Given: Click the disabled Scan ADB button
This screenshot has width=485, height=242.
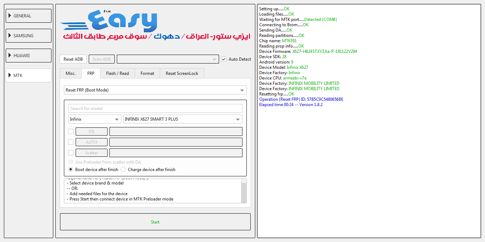Looking at the screenshot, I should pyautogui.click(x=102, y=59).
